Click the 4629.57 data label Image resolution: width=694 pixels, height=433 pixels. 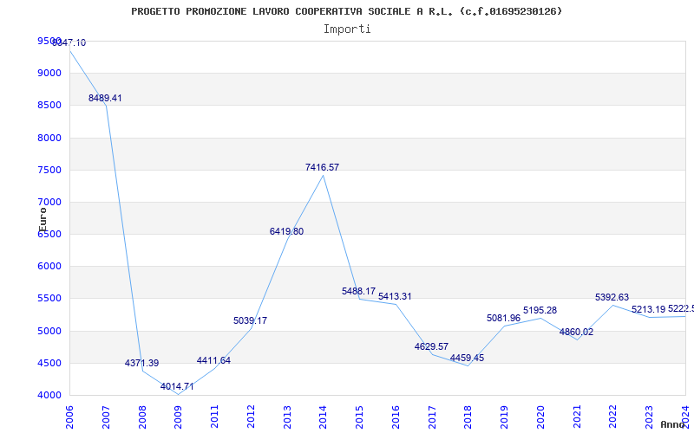tap(431, 347)
